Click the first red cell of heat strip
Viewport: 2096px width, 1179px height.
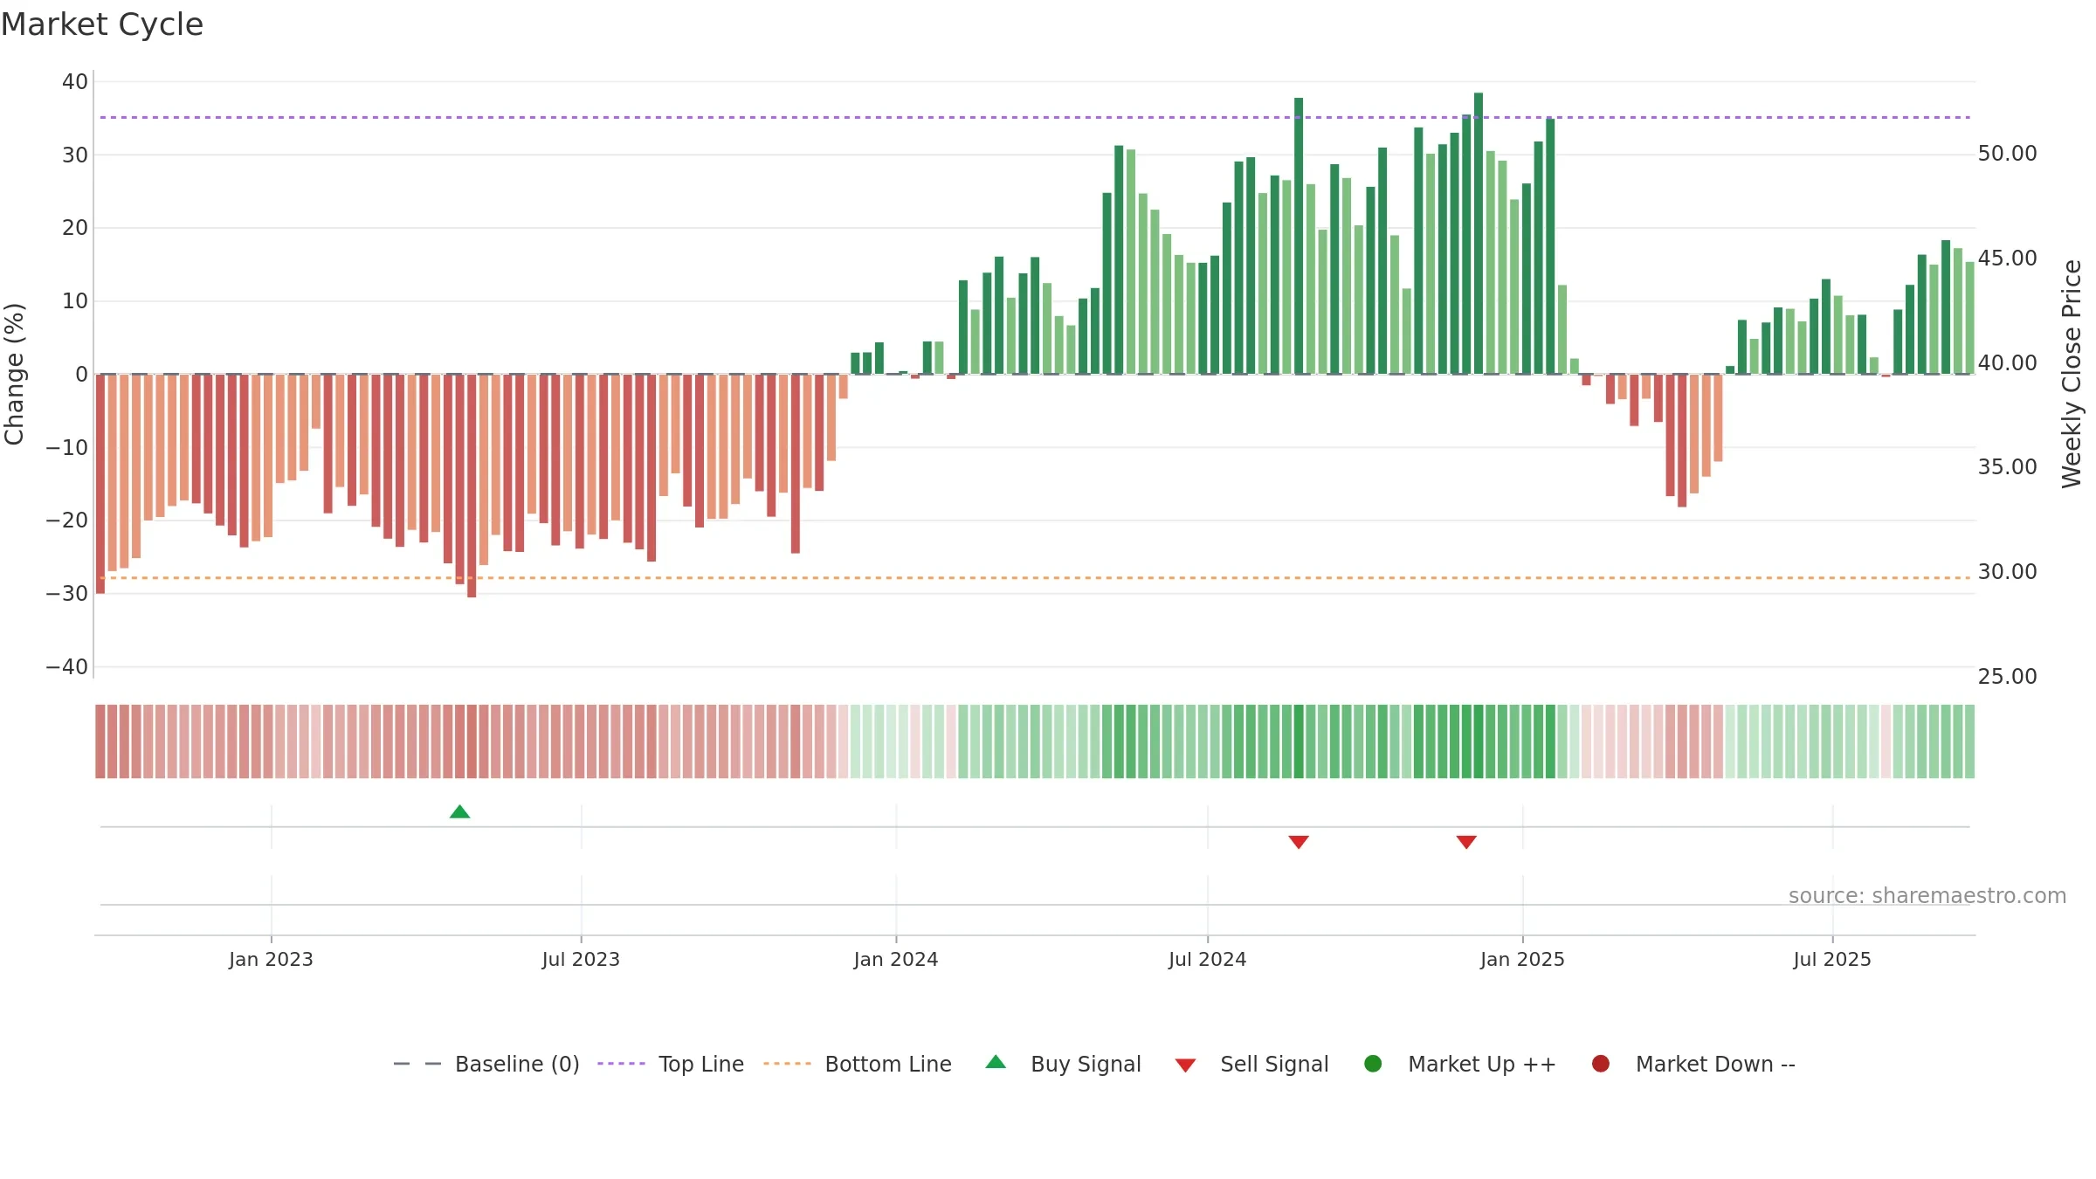click(x=100, y=741)
